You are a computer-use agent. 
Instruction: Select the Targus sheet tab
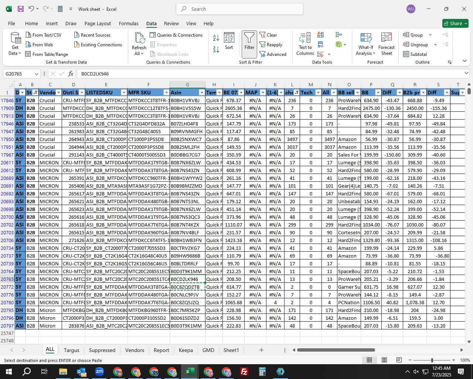pos(72,350)
